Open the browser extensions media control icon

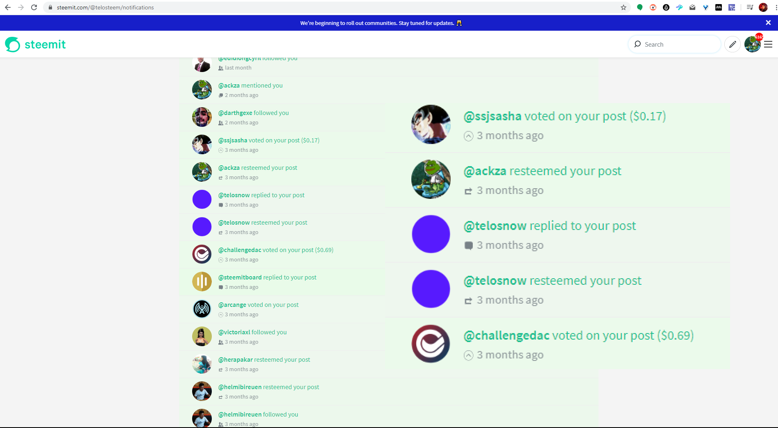[749, 7]
